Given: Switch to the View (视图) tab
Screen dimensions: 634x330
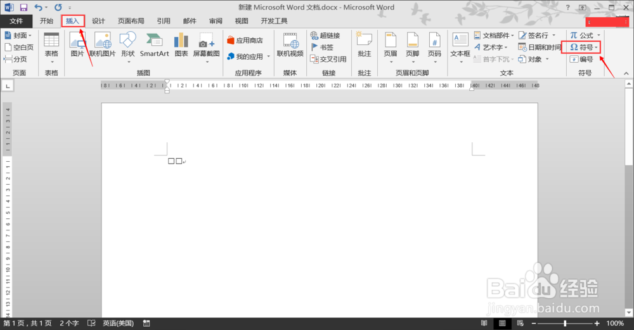Looking at the screenshot, I should tap(242, 21).
